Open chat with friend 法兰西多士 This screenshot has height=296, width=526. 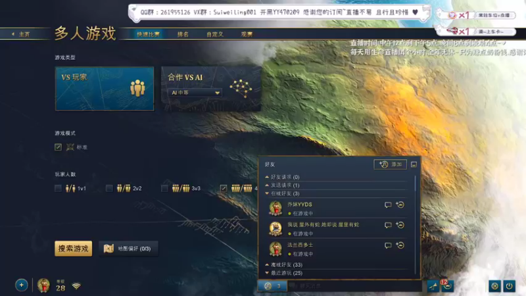(x=388, y=245)
